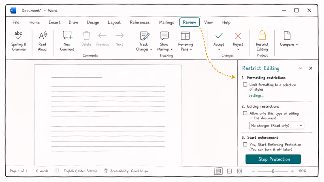Open formatting Settings... link

pos(256,95)
